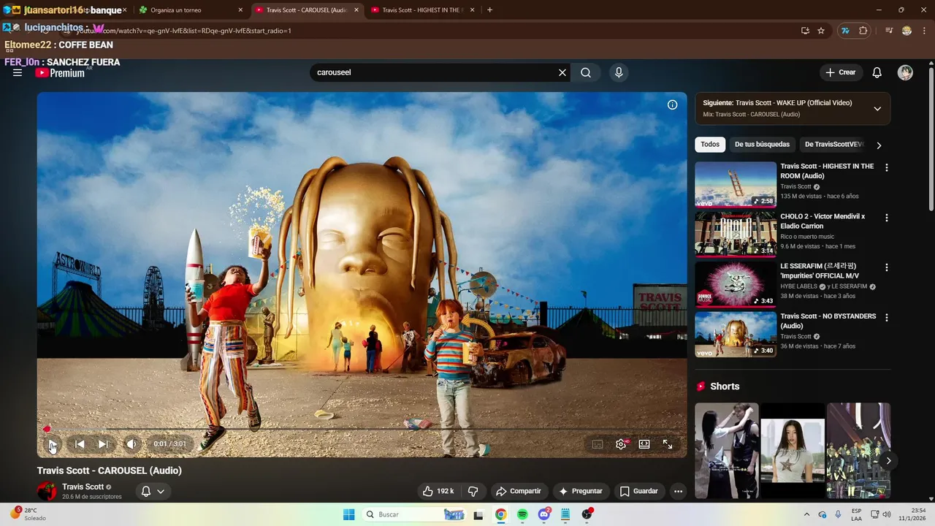Open options menu for NO BYSTANDERS
Viewport: 935px width, 526px height.
point(887,318)
